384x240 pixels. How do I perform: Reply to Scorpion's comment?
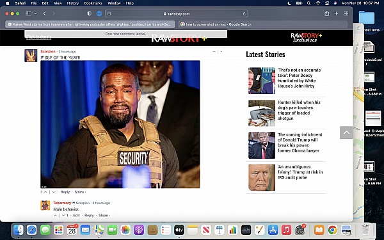pyautogui.click(x=65, y=192)
